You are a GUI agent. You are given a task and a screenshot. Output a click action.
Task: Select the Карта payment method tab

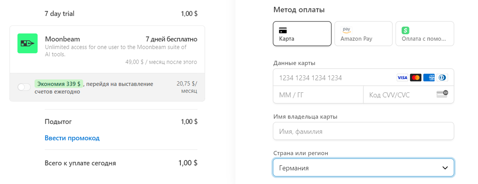[302, 33]
